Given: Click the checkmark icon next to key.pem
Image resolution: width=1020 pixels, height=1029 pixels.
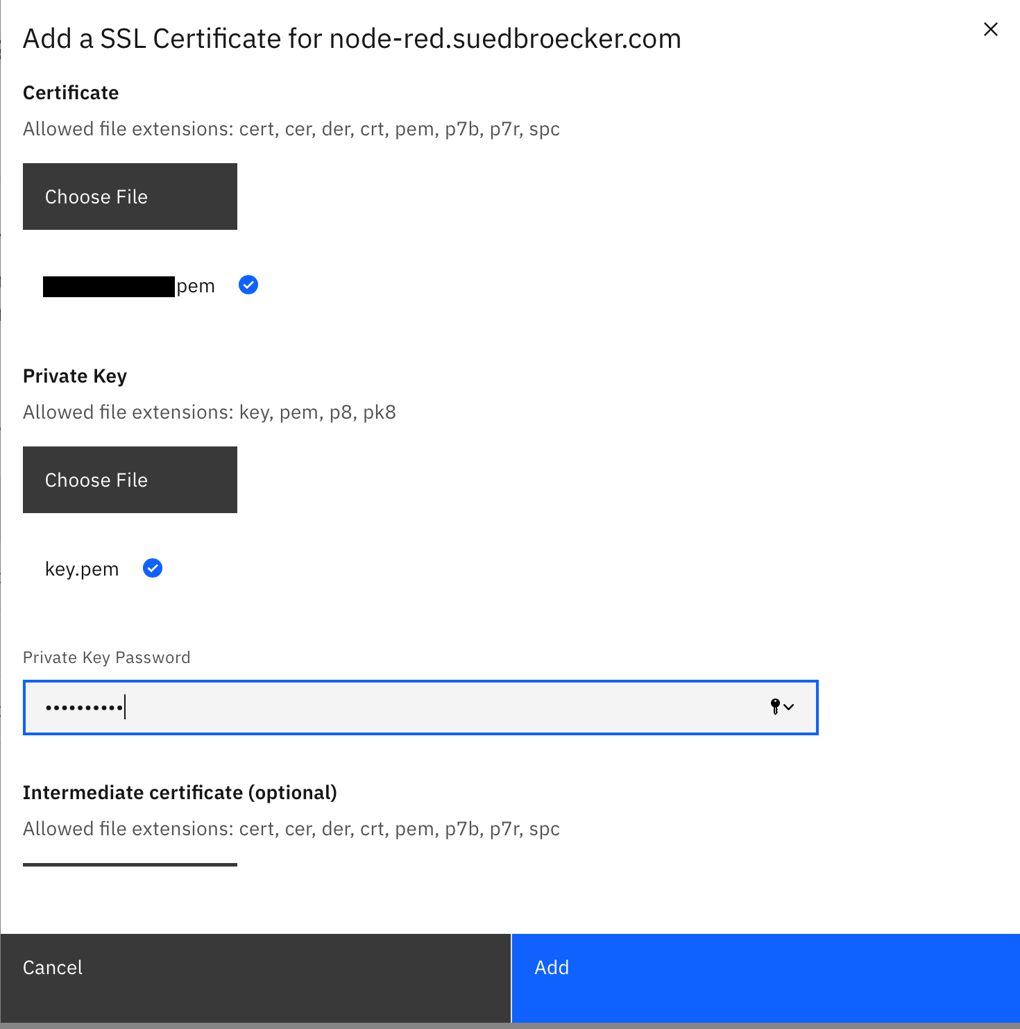Looking at the screenshot, I should pyautogui.click(x=153, y=569).
